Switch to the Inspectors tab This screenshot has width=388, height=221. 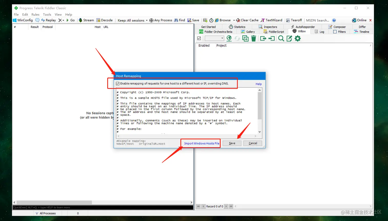pos(268,27)
